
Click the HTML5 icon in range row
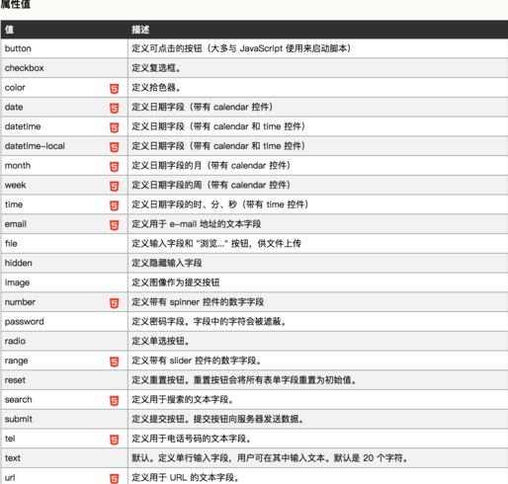pyautogui.click(x=114, y=362)
